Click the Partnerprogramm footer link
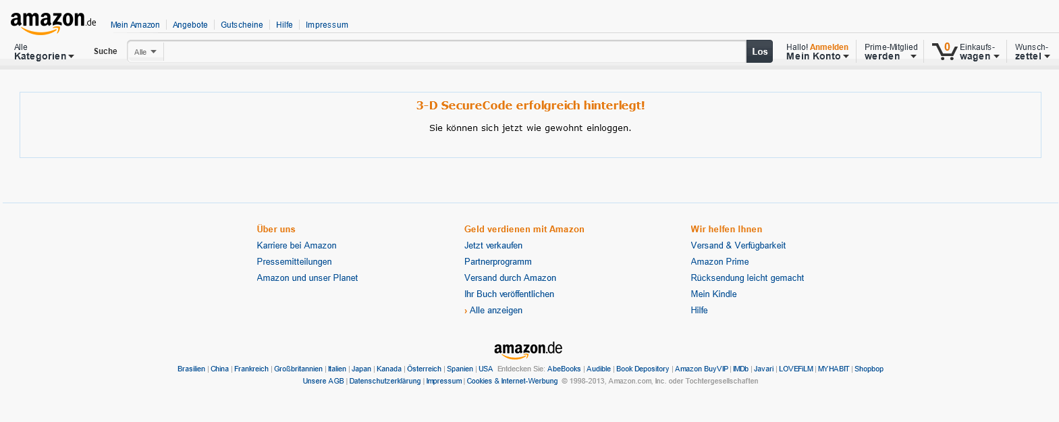The image size is (1059, 422). coord(497,262)
